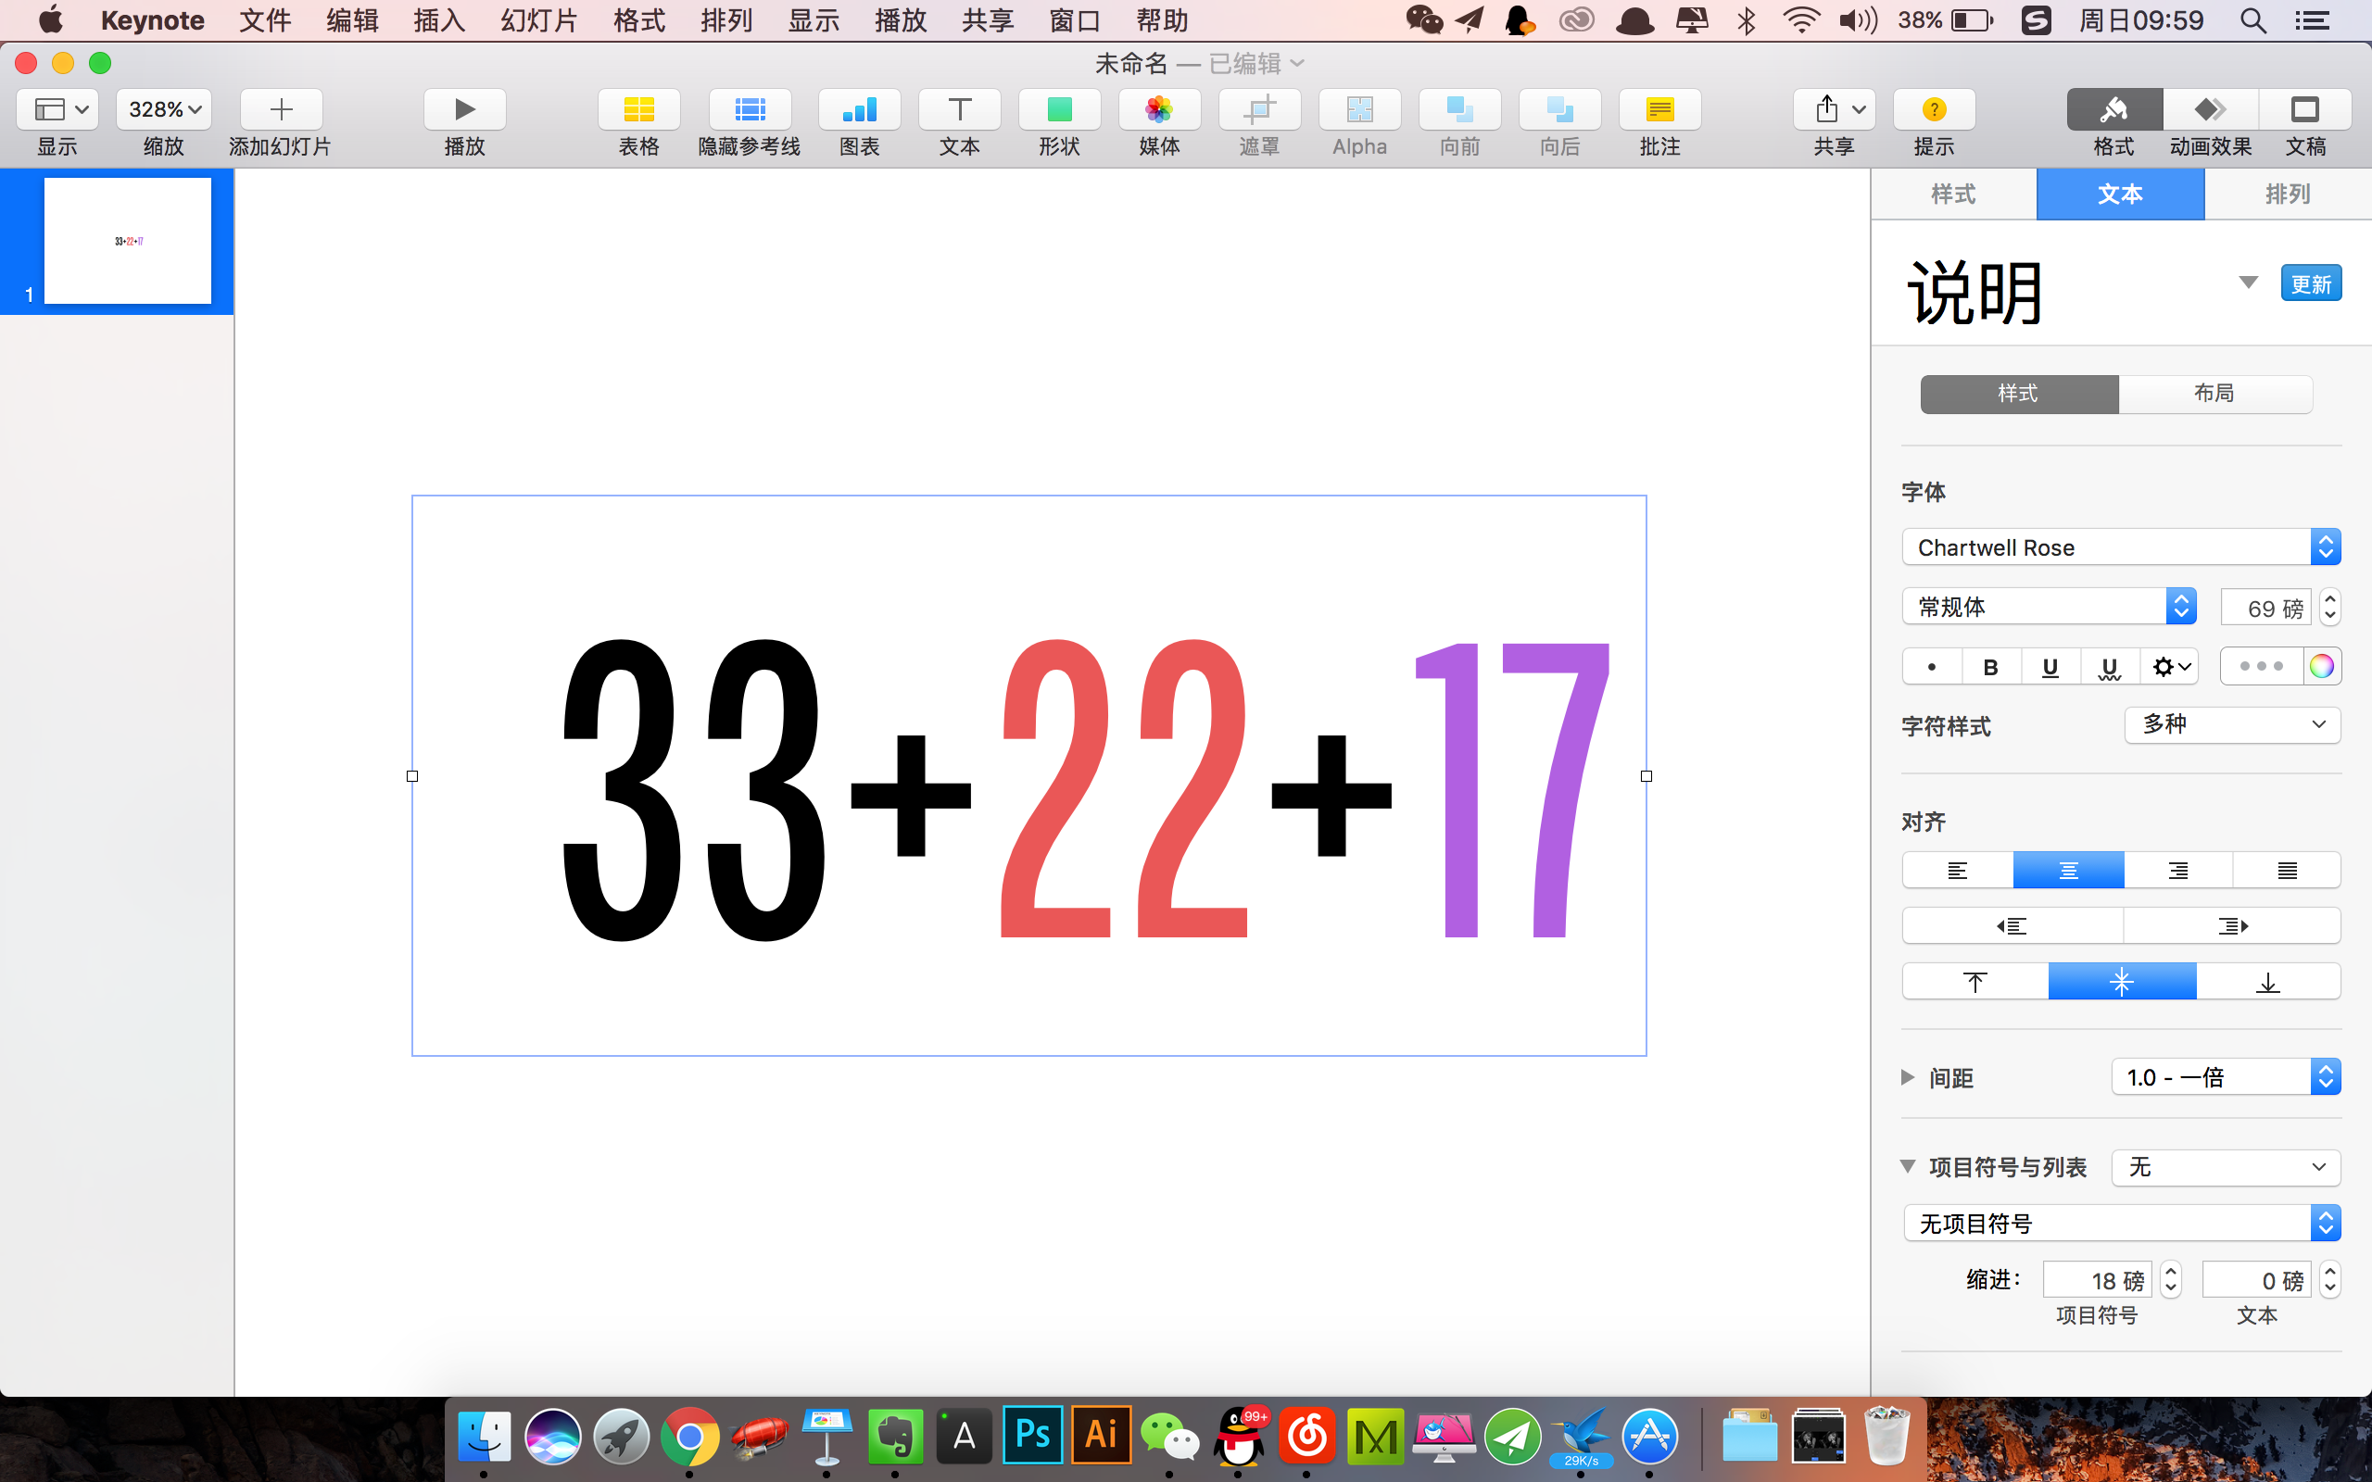
Task: Switch to the Arrange inspector tab
Action: [x=2287, y=195]
